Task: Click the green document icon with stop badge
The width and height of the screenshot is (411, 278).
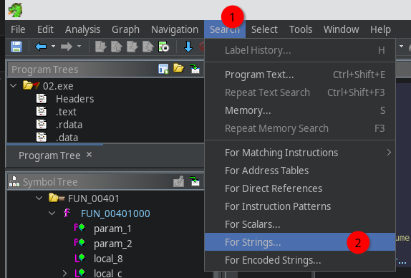Action: click(x=164, y=47)
